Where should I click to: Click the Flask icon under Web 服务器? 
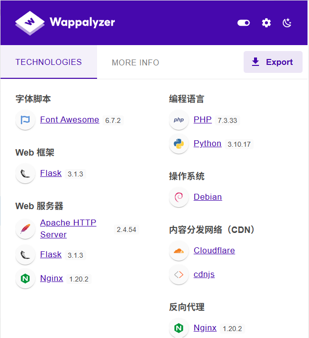(25, 255)
